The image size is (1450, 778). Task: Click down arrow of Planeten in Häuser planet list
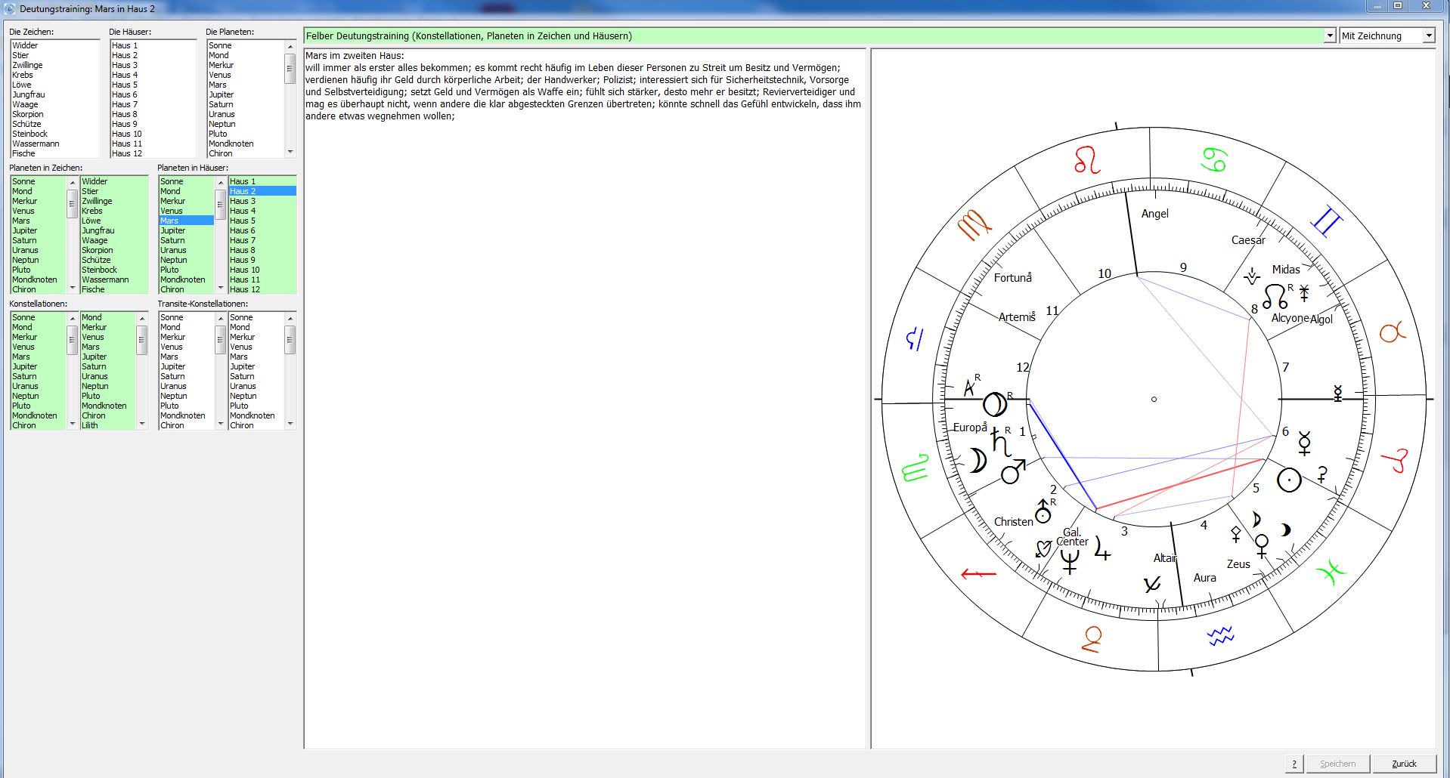[x=221, y=288]
